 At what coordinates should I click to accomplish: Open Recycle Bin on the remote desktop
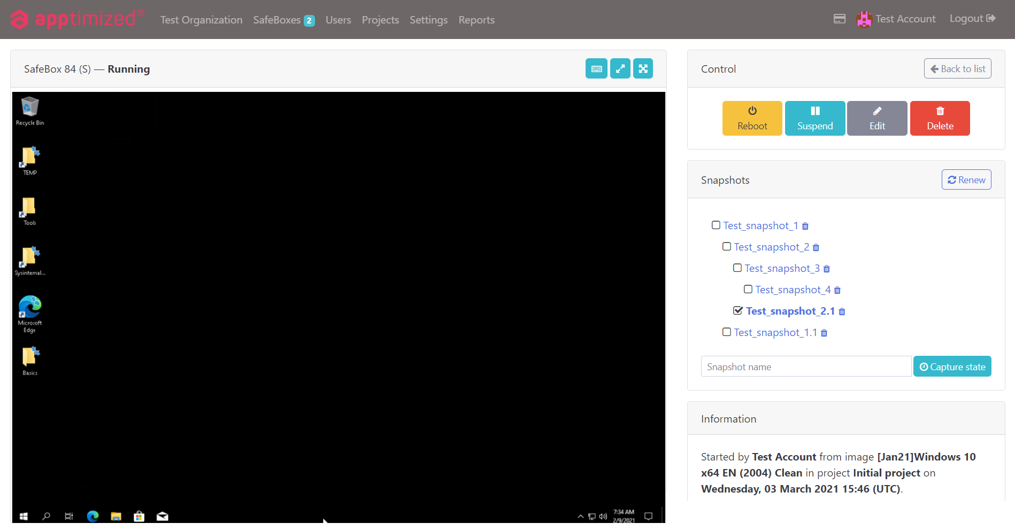[30, 111]
